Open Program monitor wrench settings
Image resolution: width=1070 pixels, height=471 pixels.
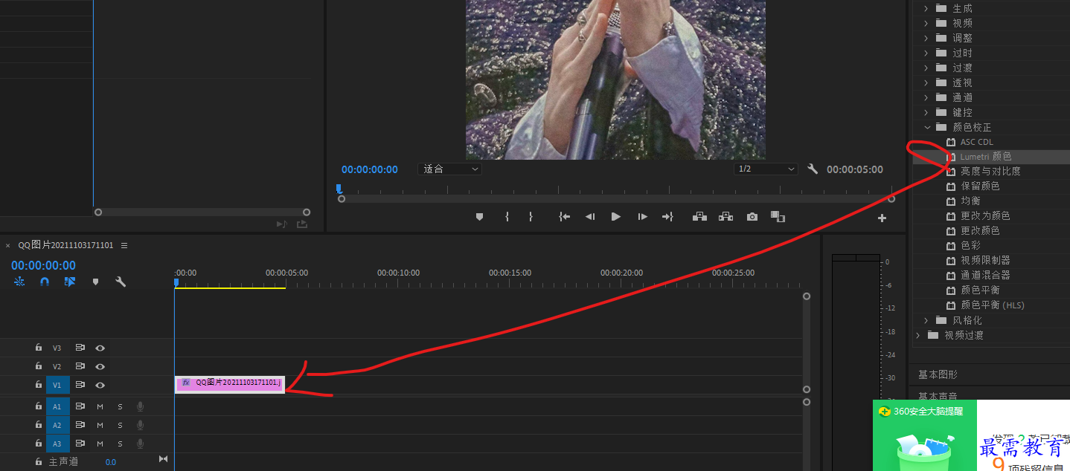coord(813,169)
